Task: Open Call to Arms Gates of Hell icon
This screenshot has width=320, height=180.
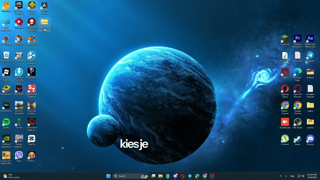Action: pos(31,124)
